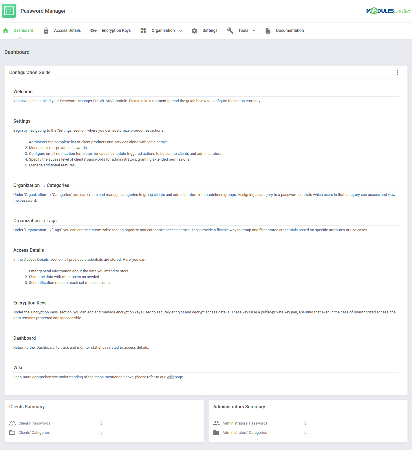Click the Administrators' Passwords count badge
This screenshot has width=412, height=450.
coord(305,423)
